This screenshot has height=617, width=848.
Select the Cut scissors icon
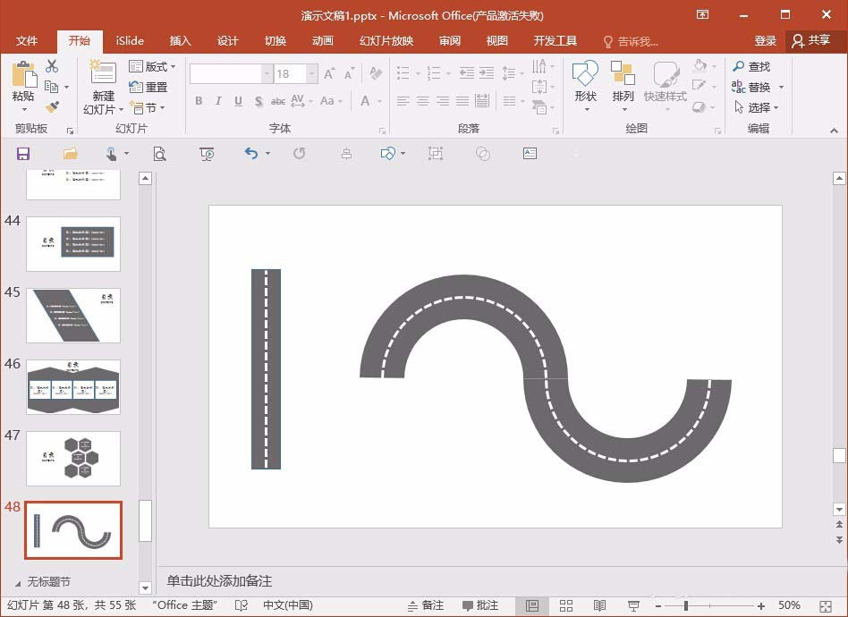(52, 66)
